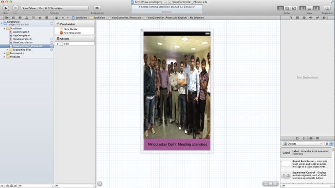Show the Symbol navigator
The height and width of the screenshot is (188, 335).
point(13,18)
